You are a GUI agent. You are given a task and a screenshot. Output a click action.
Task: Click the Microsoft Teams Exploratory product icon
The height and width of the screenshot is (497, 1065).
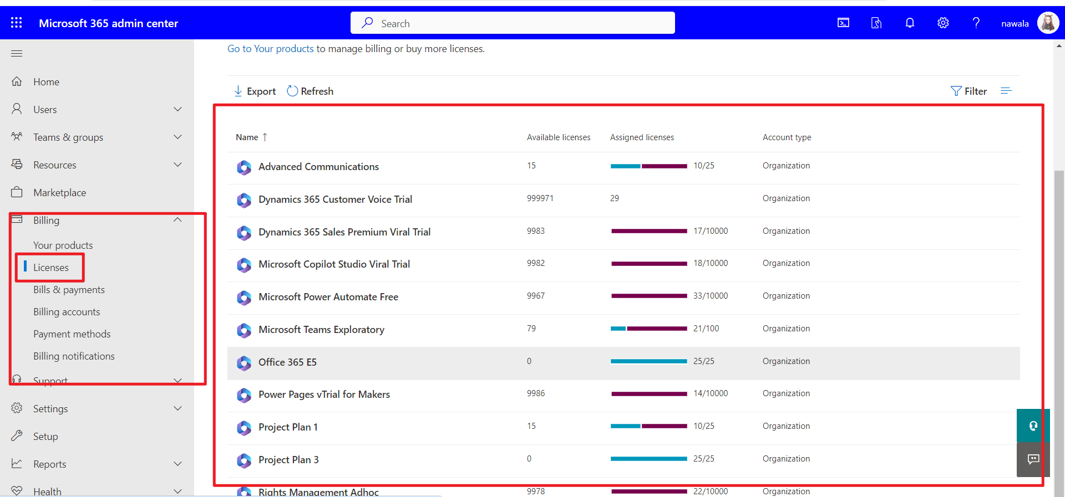[x=244, y=330]
